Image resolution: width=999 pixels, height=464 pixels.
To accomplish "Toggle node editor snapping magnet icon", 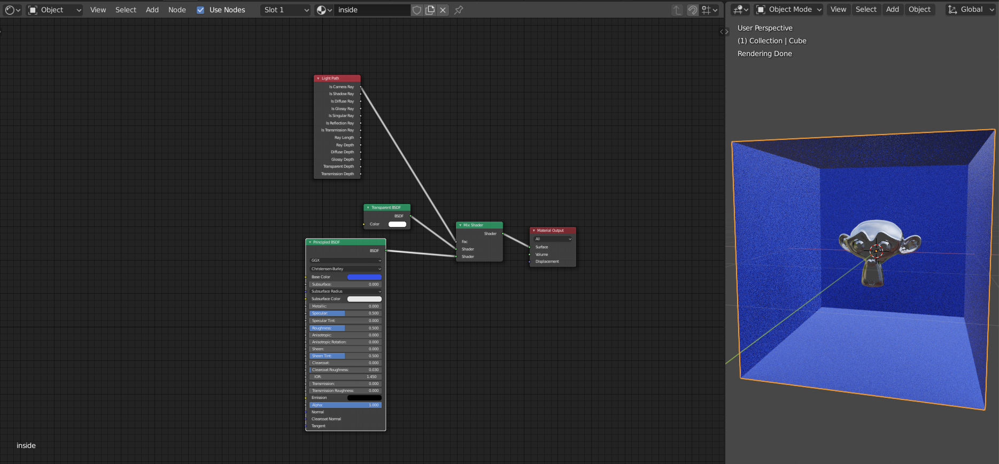I will pos(693,10).
